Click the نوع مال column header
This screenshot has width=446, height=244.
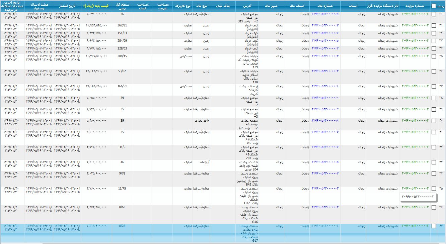(201, 6)
